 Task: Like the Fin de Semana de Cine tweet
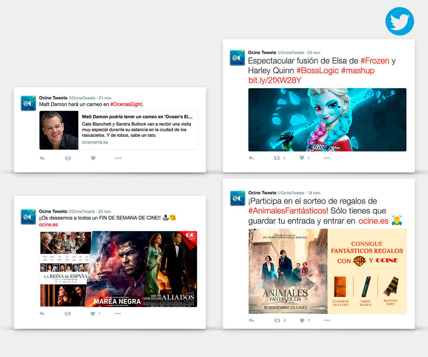[x=93, y=313]
